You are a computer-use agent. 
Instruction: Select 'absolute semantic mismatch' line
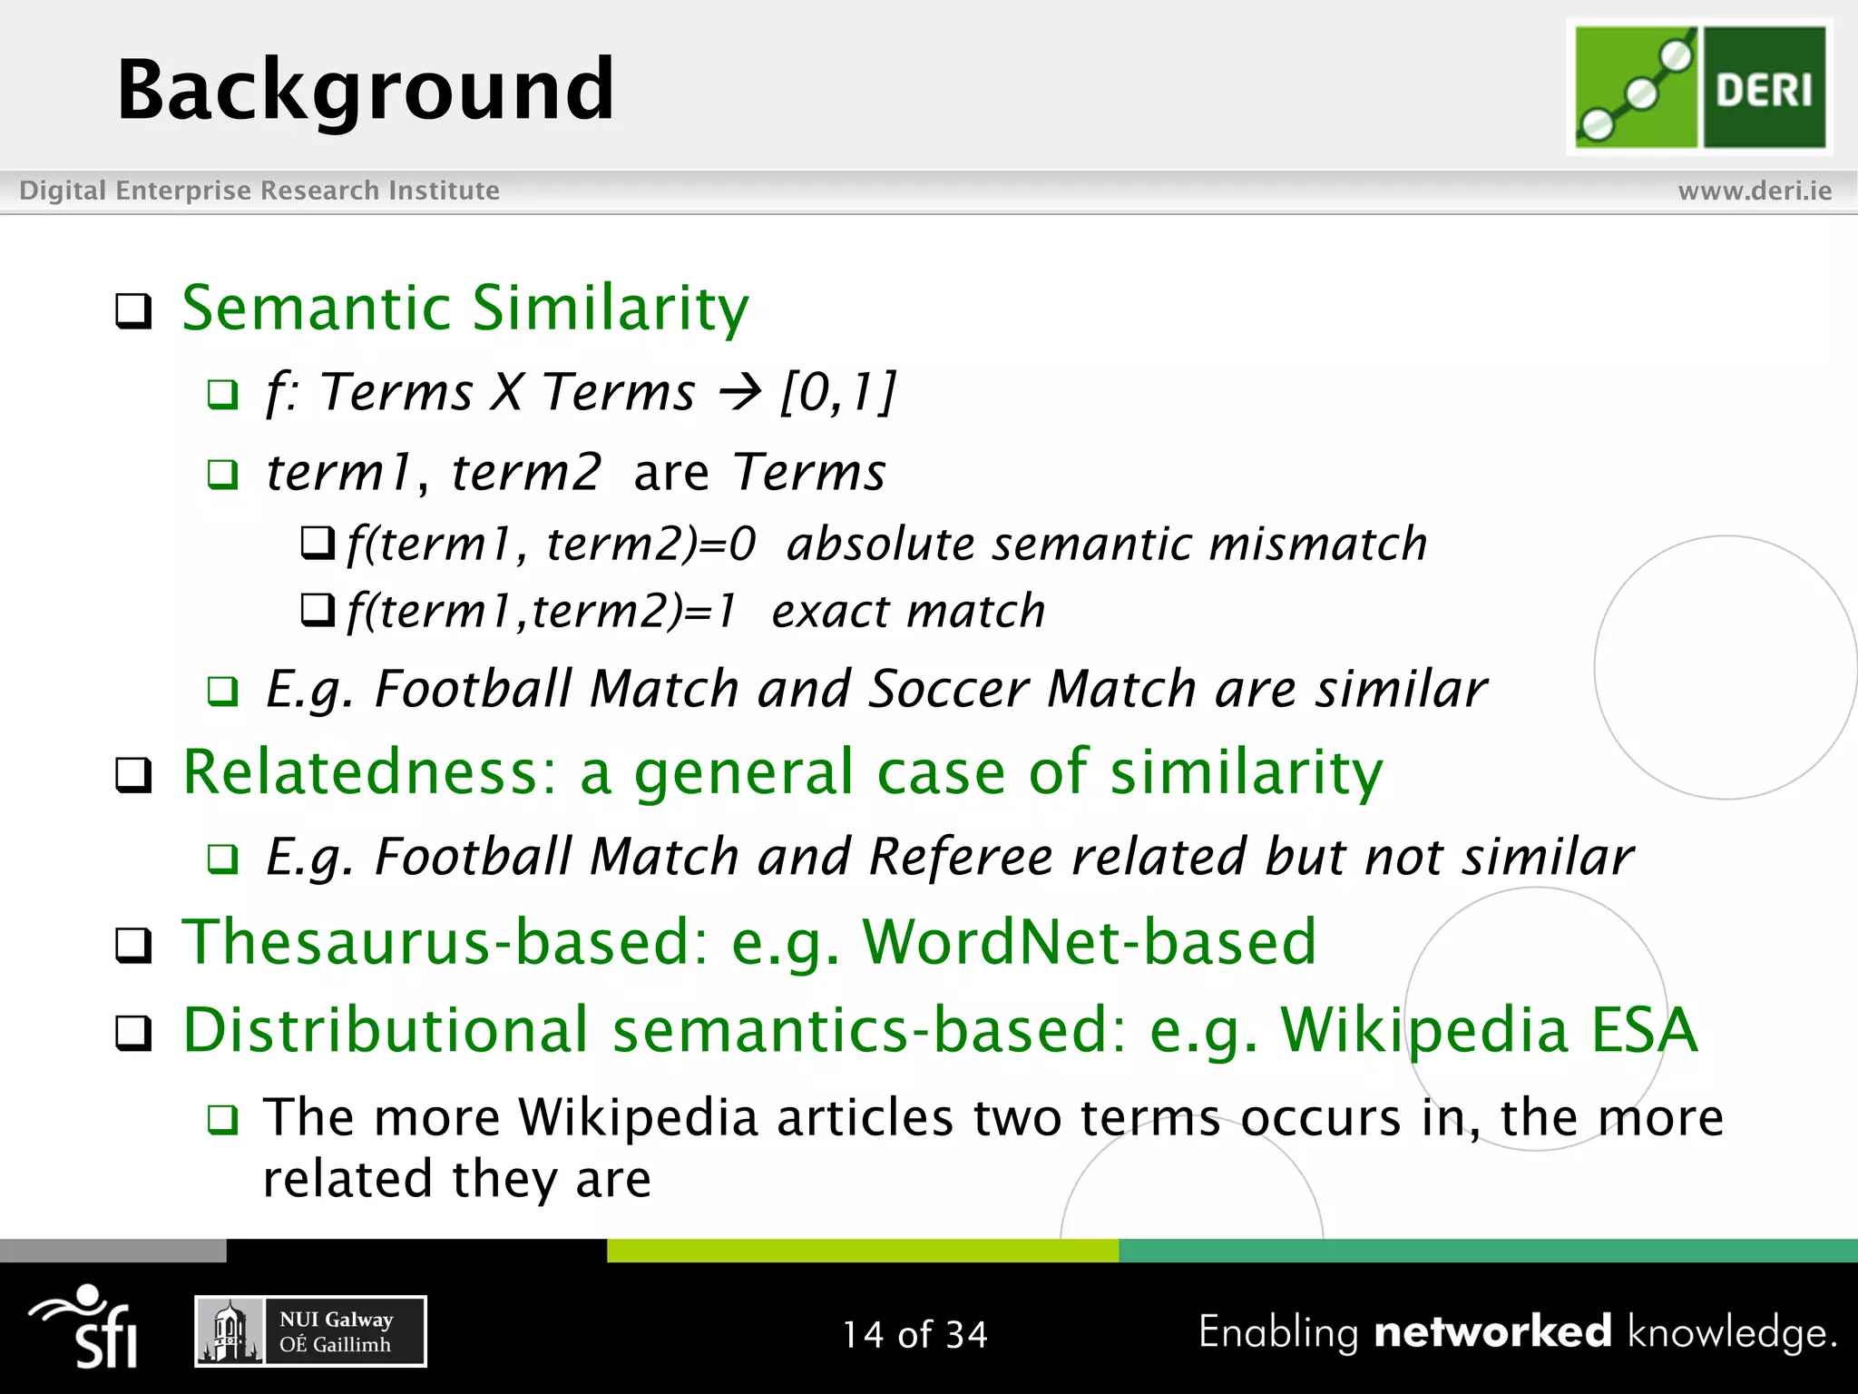[x=886, y=545]
